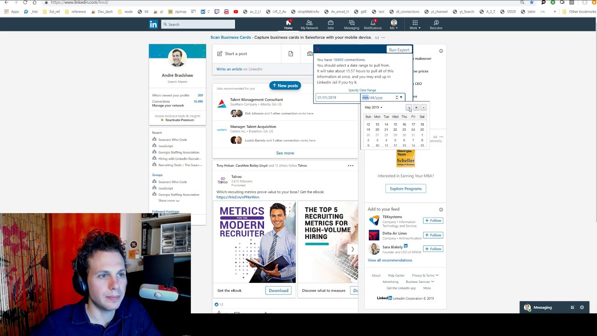Open the lnkd.in/ePNwWen link
Image resolution: width=597 pixels, height=336 pixels.
(238, 197)
